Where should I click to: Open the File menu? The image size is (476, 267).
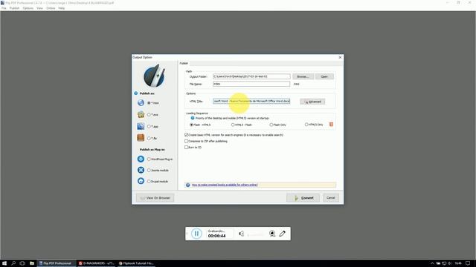(x=4, y=8)
